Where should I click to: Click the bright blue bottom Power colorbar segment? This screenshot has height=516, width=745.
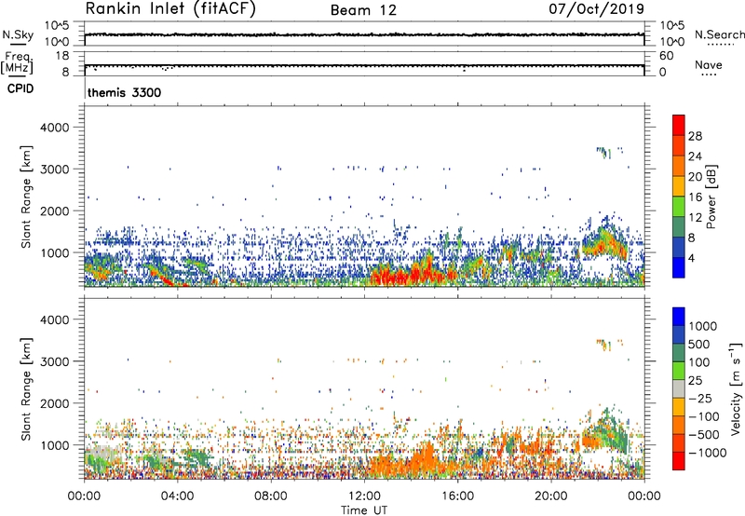pos(679,267)
